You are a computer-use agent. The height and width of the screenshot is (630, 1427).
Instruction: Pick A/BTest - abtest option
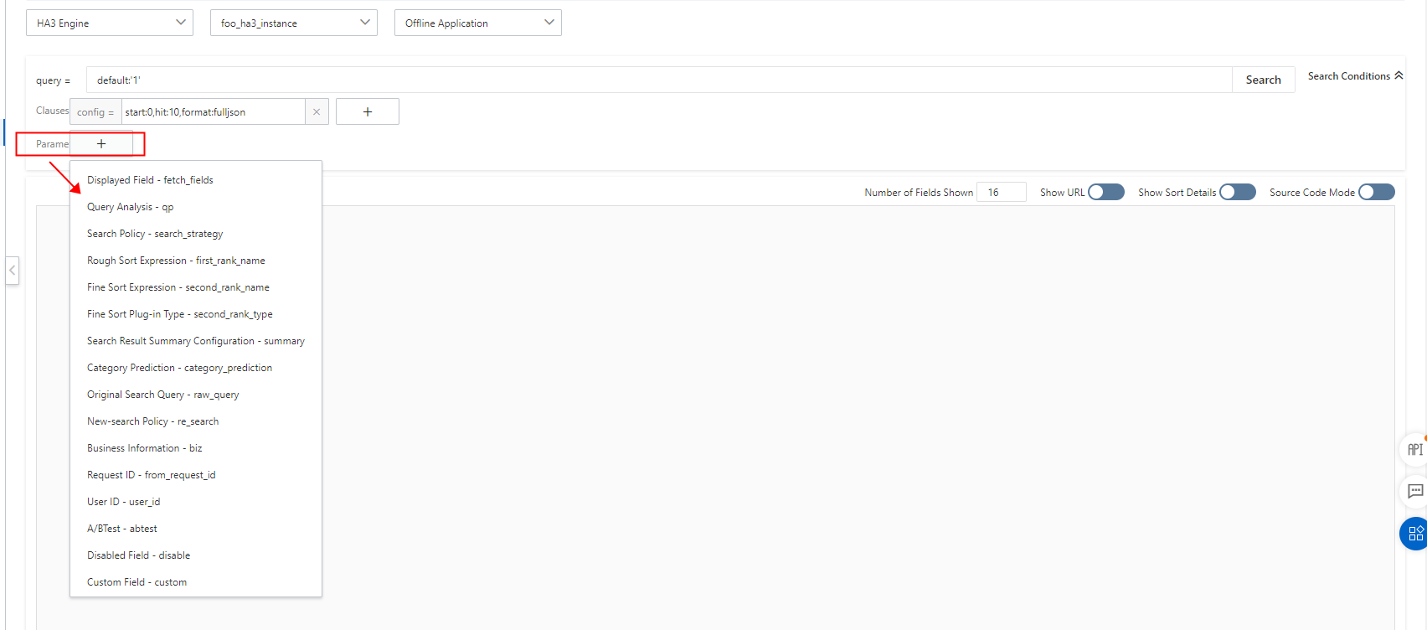point(196,529)
